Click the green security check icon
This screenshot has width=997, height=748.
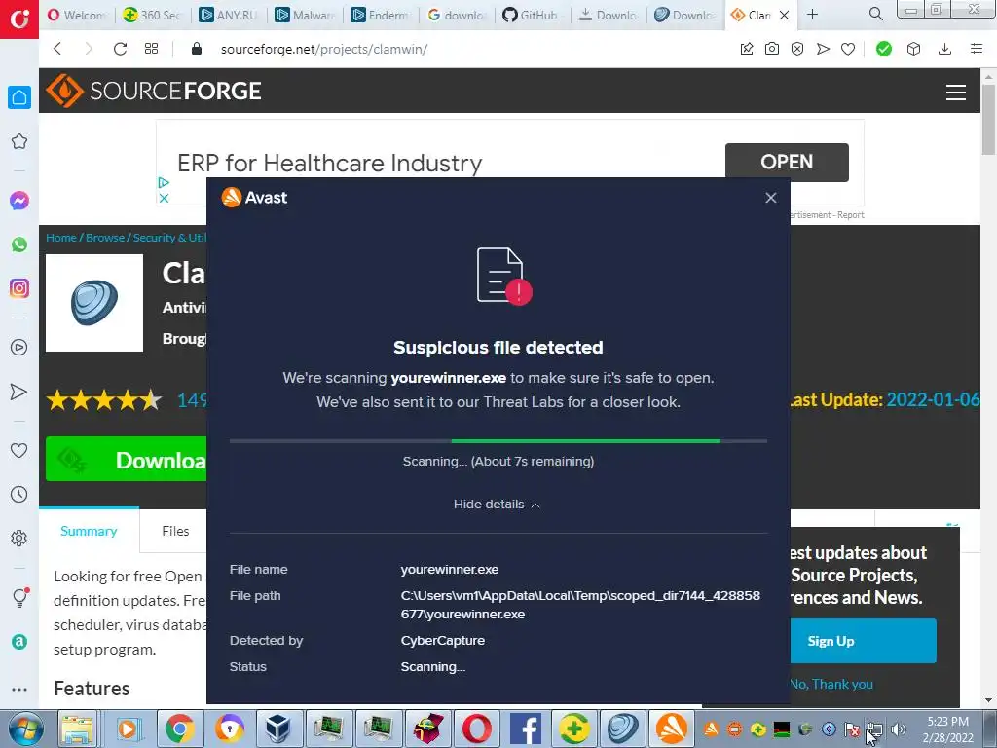pyautogui.click(x=883, y=49)
